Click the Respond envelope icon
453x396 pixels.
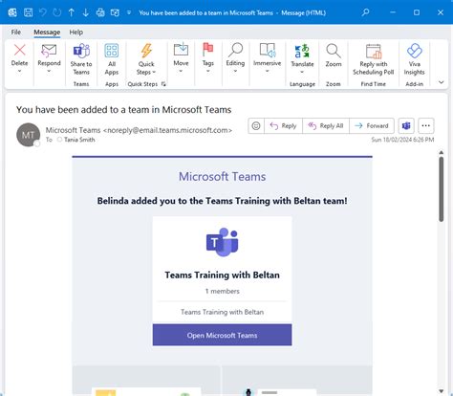click(x=49, y=51)
